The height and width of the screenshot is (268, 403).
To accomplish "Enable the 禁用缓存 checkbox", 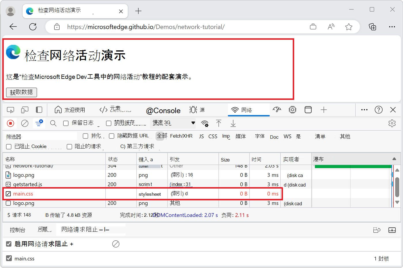I will point(109,123).
